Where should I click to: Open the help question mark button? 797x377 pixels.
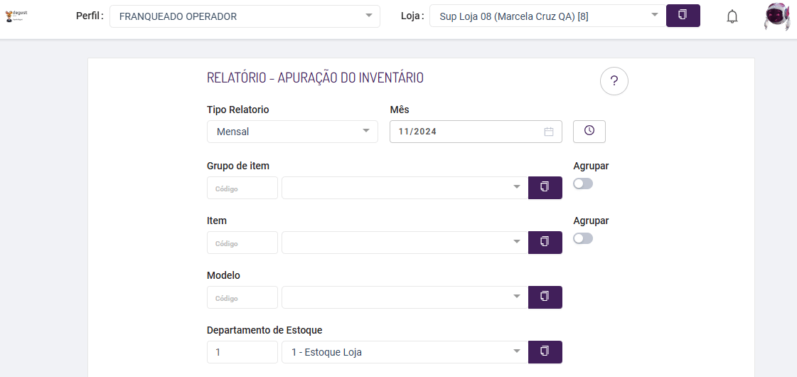[614, 81]
